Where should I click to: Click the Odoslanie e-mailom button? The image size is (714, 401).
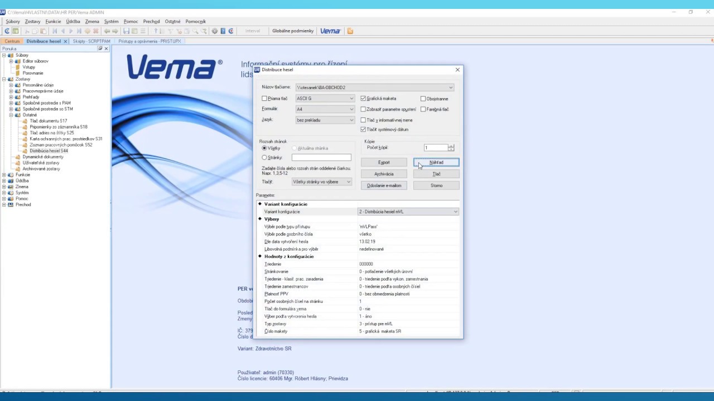pyautogui.click(x=384, y=185)
